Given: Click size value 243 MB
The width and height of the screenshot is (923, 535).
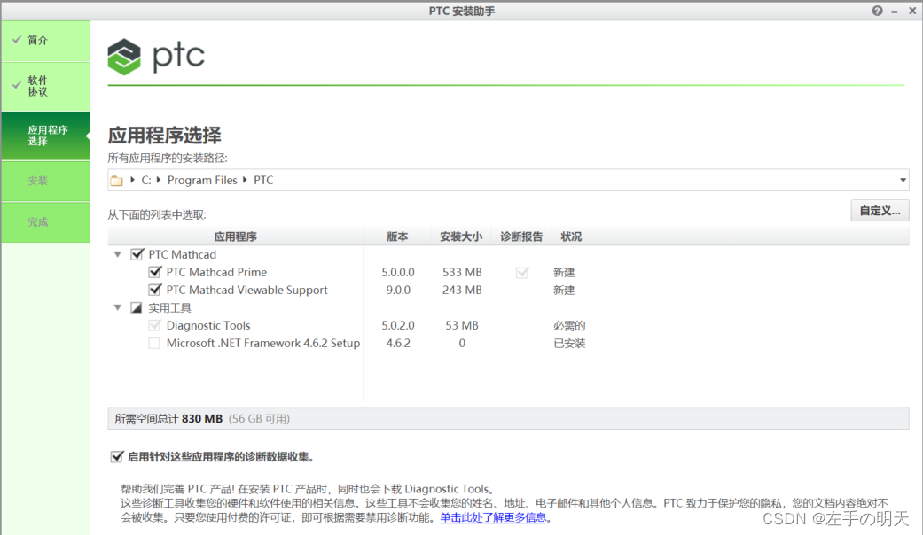Looking at the screenshot, I should pyautogui.click(x=462, y=290).
